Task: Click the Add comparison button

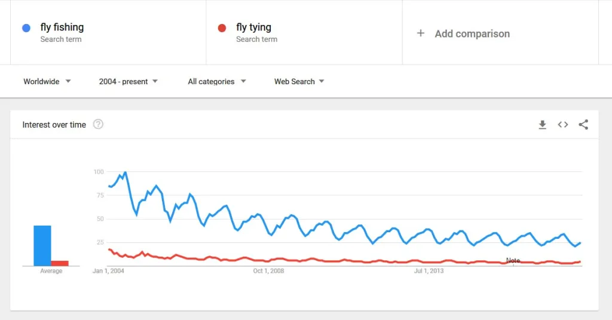Action: pos(472,34)
